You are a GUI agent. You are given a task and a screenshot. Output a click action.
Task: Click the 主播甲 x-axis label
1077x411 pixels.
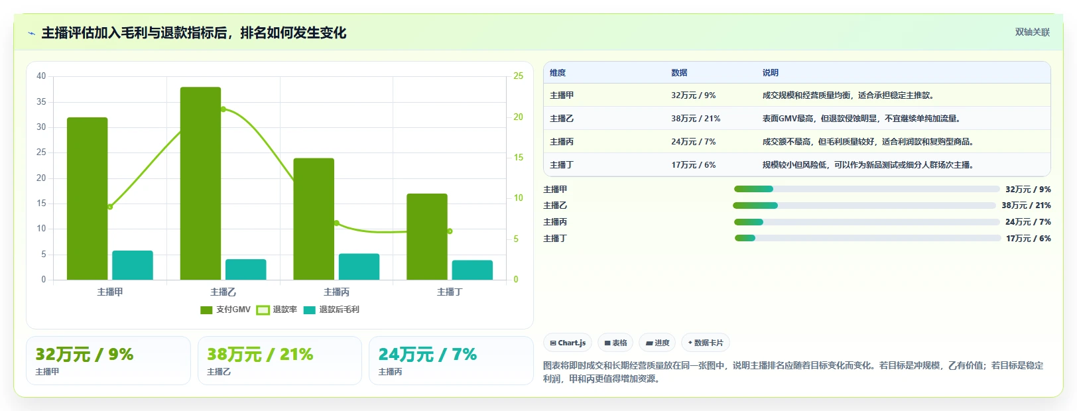pos(110,292)
